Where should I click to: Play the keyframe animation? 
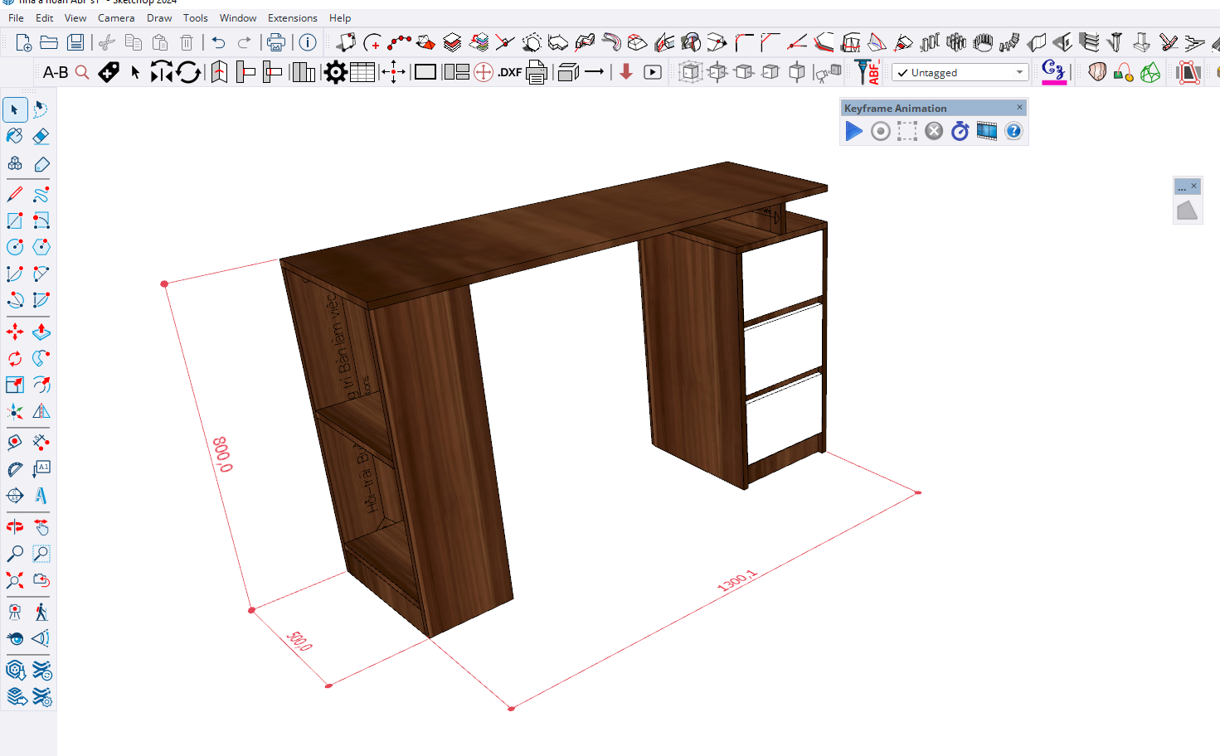[x=853, y=131]
